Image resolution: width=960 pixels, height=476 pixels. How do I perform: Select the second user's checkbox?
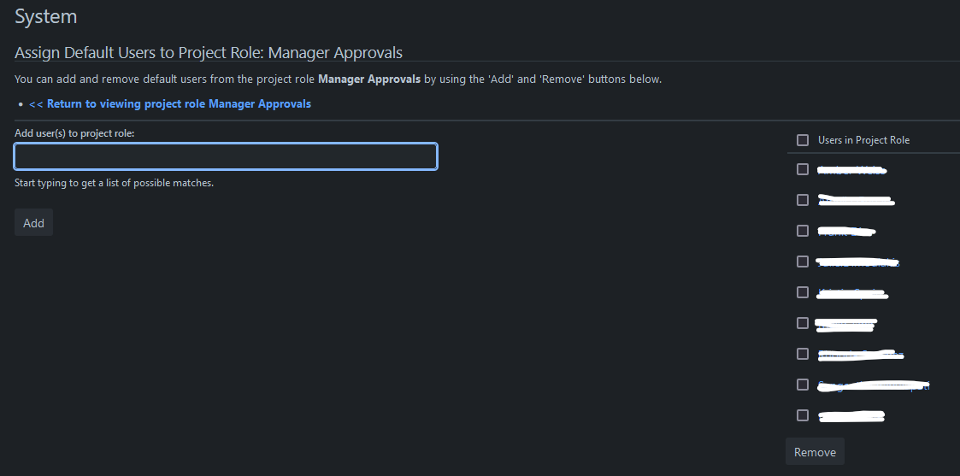pos(803,200)
